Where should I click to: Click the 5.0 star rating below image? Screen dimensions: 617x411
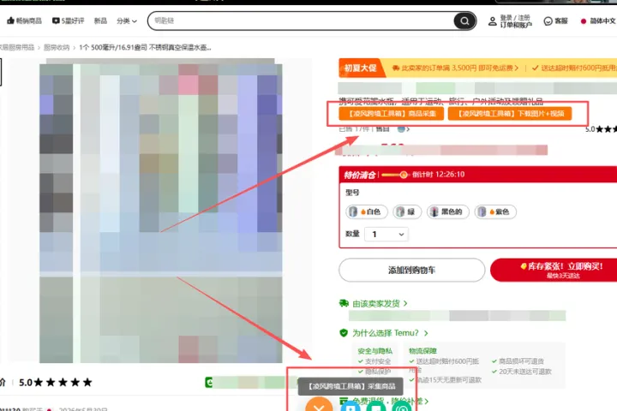[x=55, y=382]
